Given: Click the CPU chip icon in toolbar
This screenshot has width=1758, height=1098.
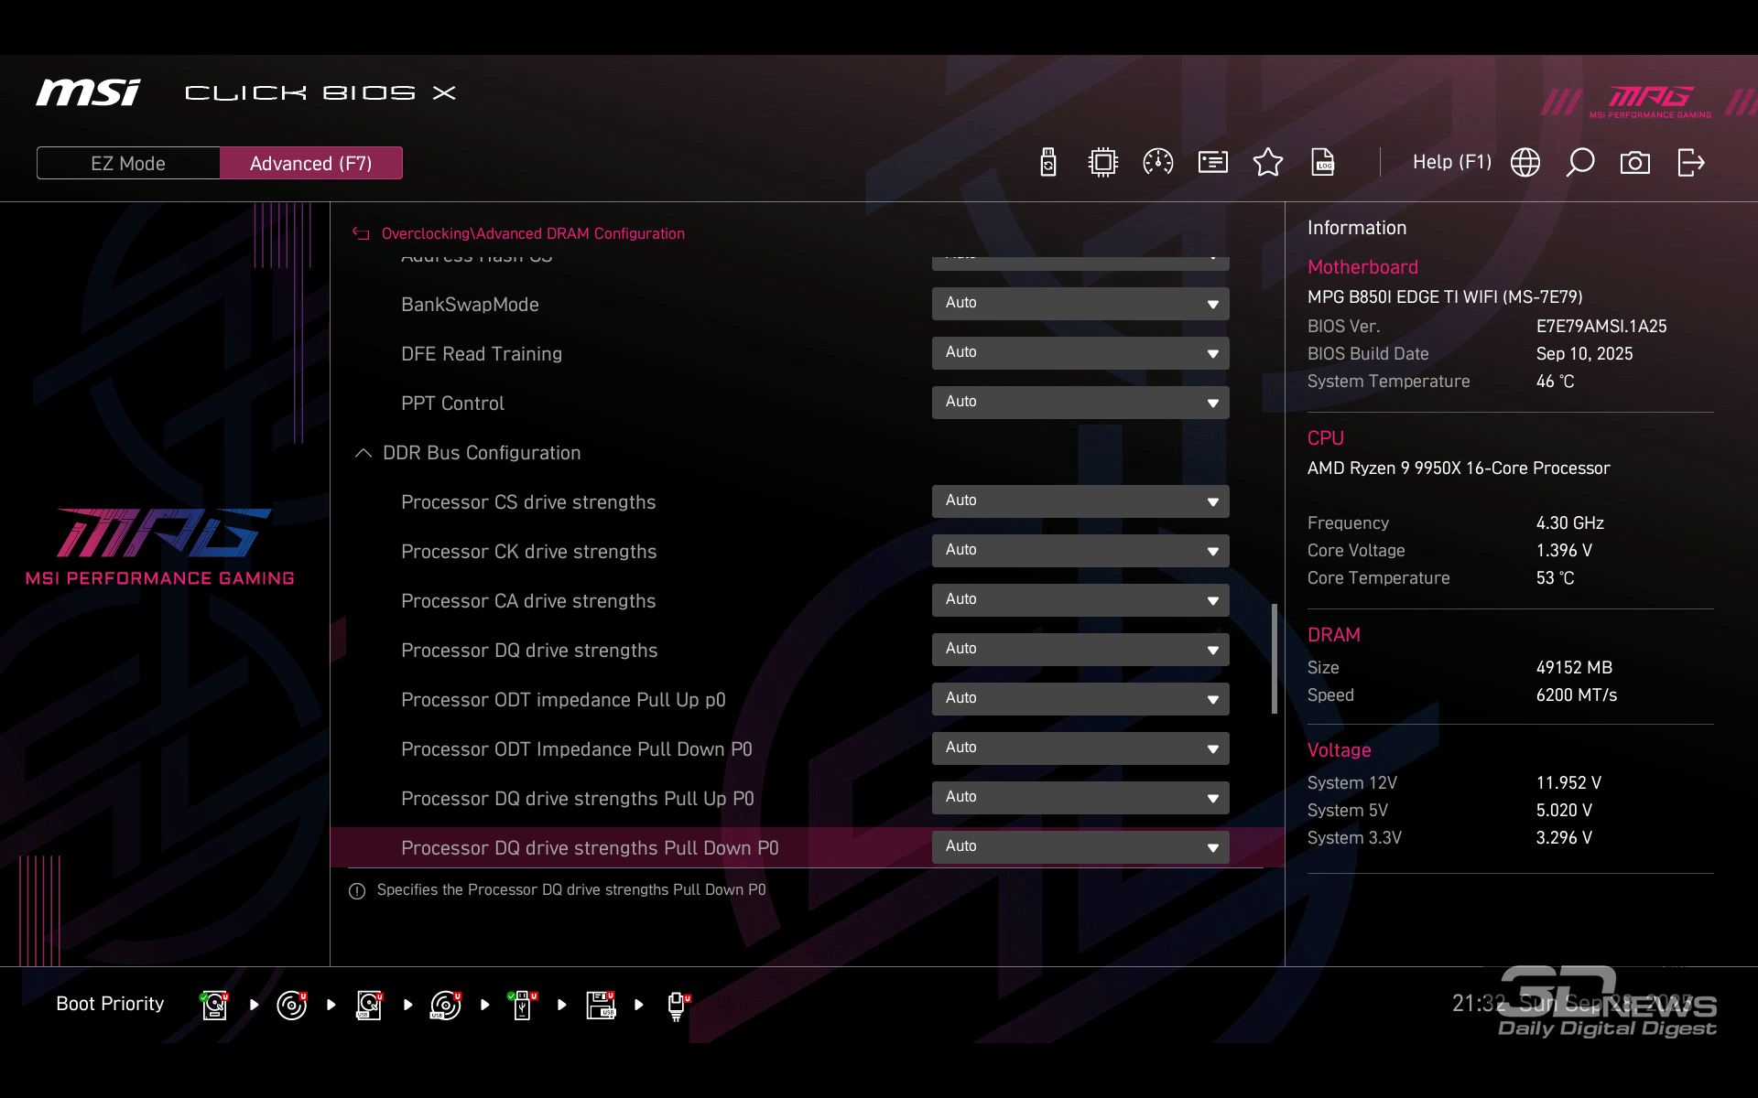Looking at the screenshot, I should tap(1102, 163).
